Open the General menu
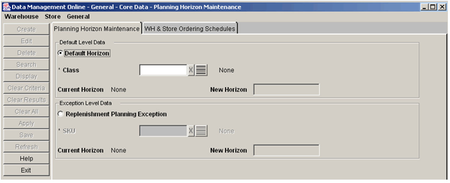Viewport: 450px width, 183px height. coord(78,16)
